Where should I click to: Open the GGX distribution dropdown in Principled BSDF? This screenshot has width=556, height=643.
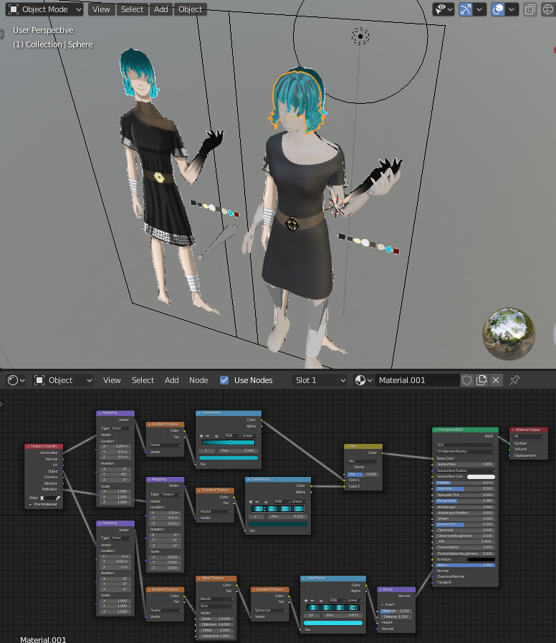coord(465,445)
